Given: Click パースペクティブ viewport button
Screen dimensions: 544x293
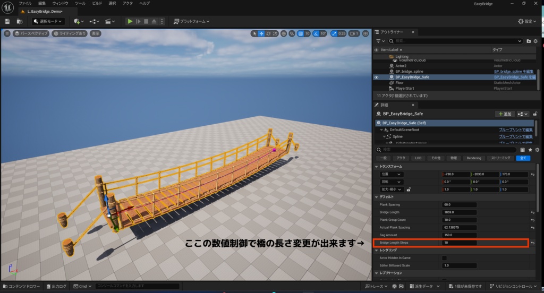Looking at the screenshot, I should click(31, 33).
